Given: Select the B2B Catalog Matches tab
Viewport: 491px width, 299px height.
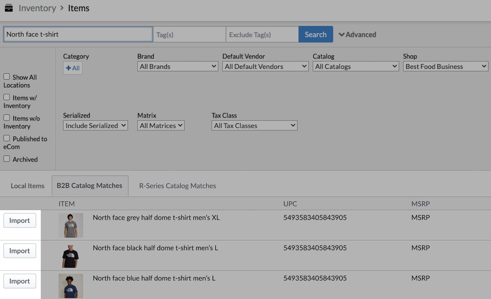Looking at the screenshot, I should (90, 186).
